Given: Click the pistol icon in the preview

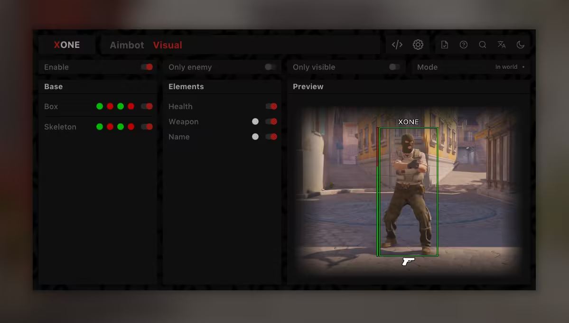Looking at the screenshot, I should (x=408, y=261).
